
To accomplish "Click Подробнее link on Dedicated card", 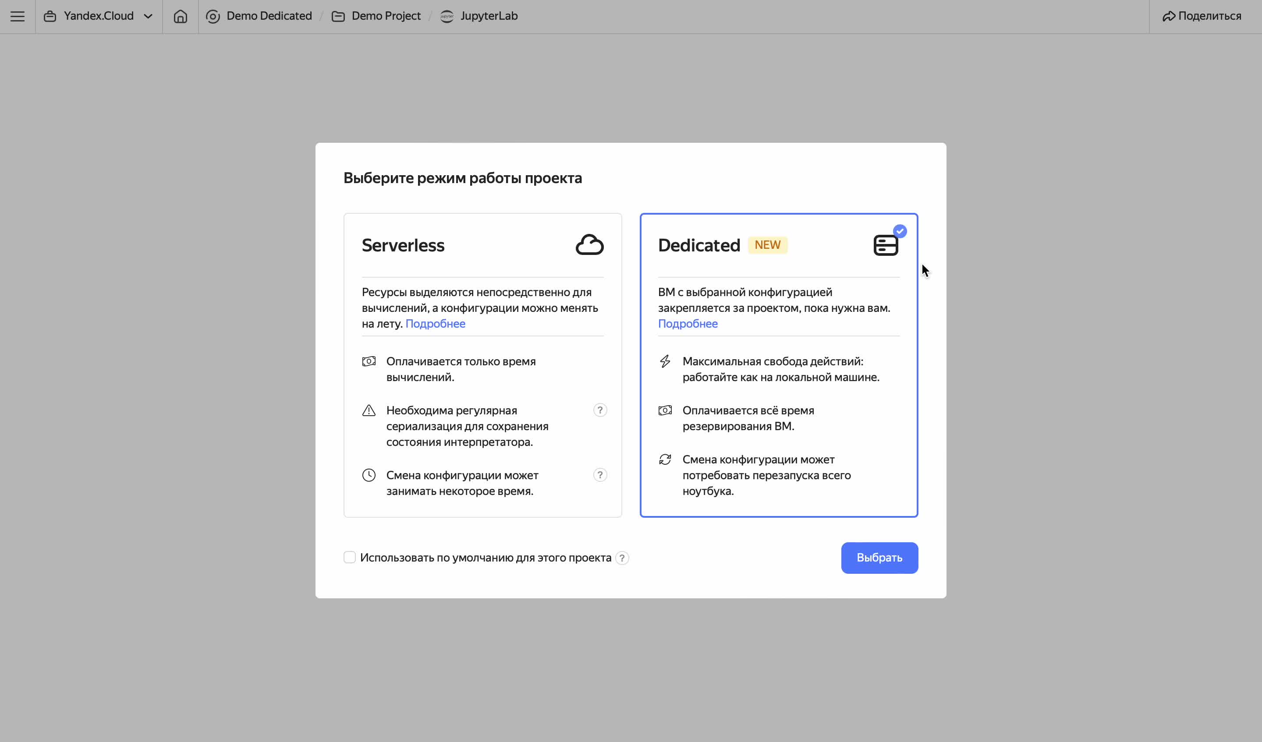I will click(688, 323).
